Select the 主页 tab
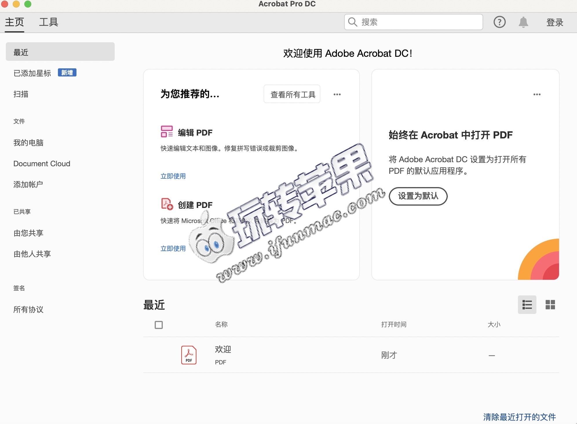The image size is (577, 424). (14, 22)
